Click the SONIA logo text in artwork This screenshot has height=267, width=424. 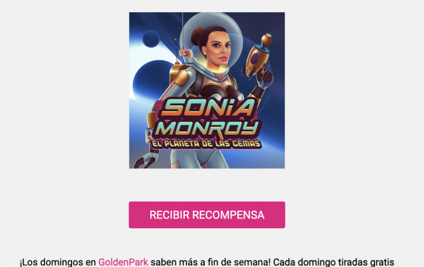[208, 107]
